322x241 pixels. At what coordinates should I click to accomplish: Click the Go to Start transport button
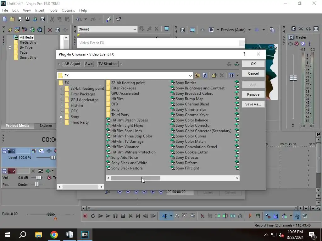pos(130,216)
